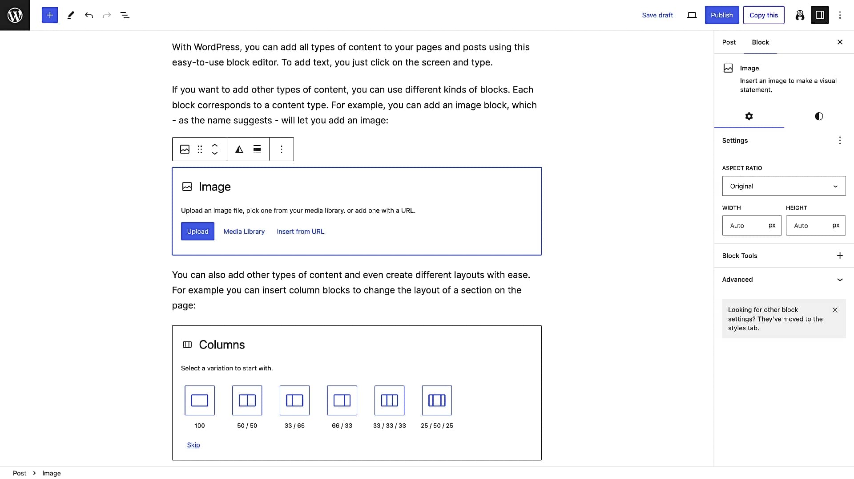Toggle the settings sidebar panel
This screenshot has height=479, width=854.
point(820,15)
